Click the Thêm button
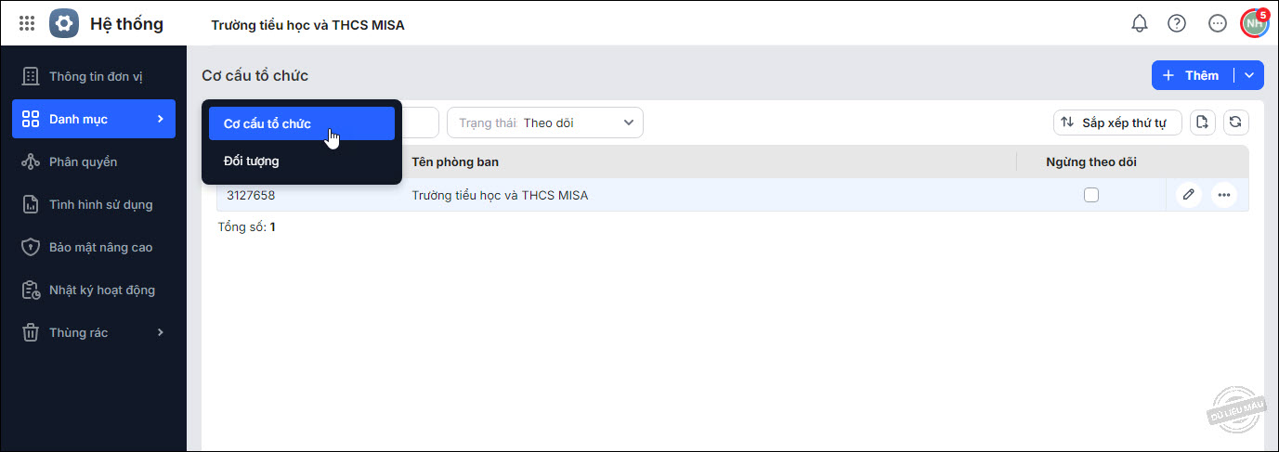 (x=1192, y=75)
